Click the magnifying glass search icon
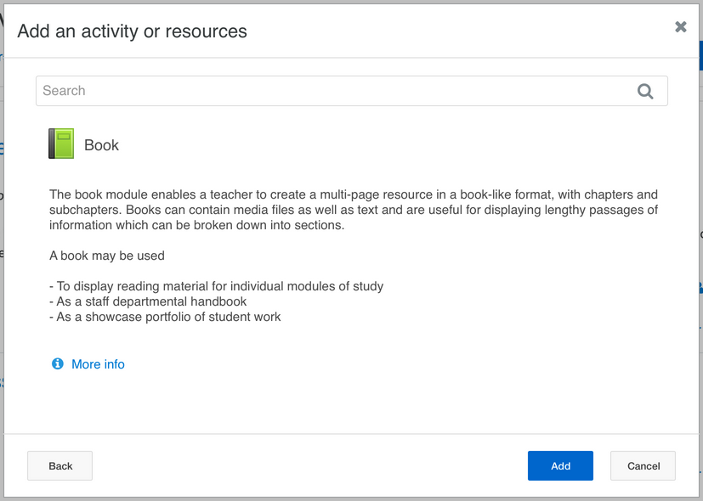This screenshot has width=703, height=501. (645, 92)
